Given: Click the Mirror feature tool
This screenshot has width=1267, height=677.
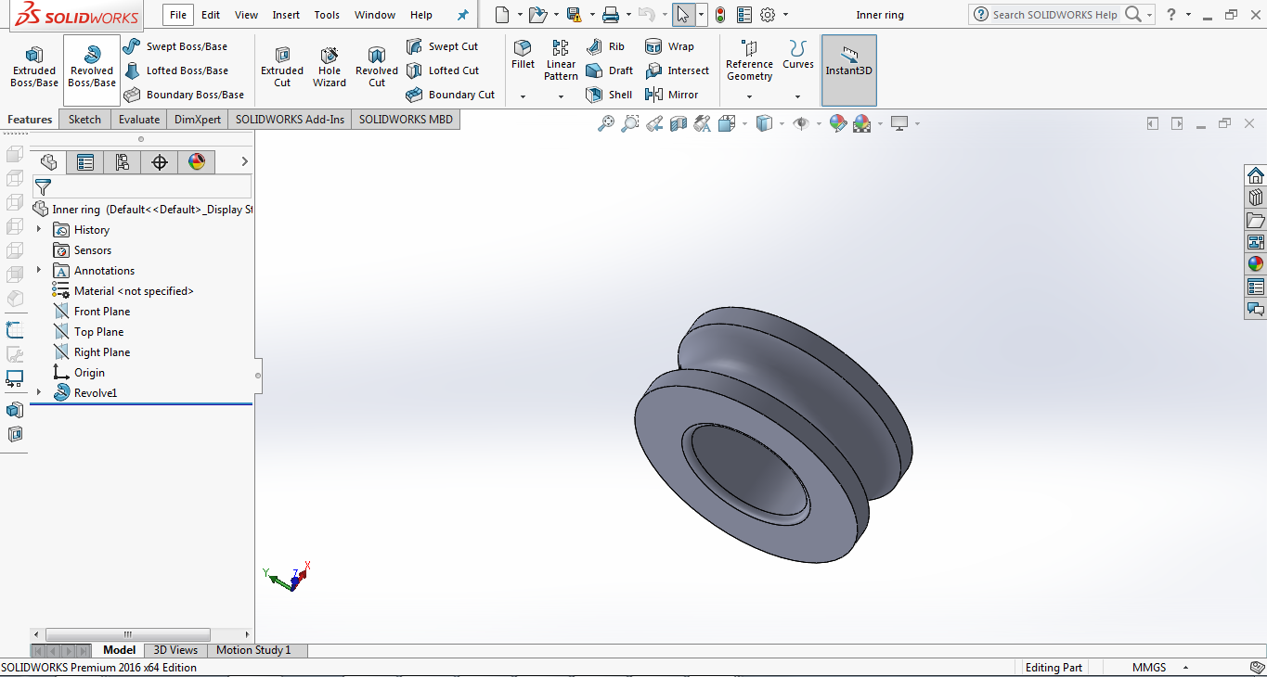Looking at the screenshot, I should click(672, 95).
